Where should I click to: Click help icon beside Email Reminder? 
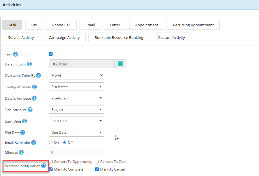point(34,142)
